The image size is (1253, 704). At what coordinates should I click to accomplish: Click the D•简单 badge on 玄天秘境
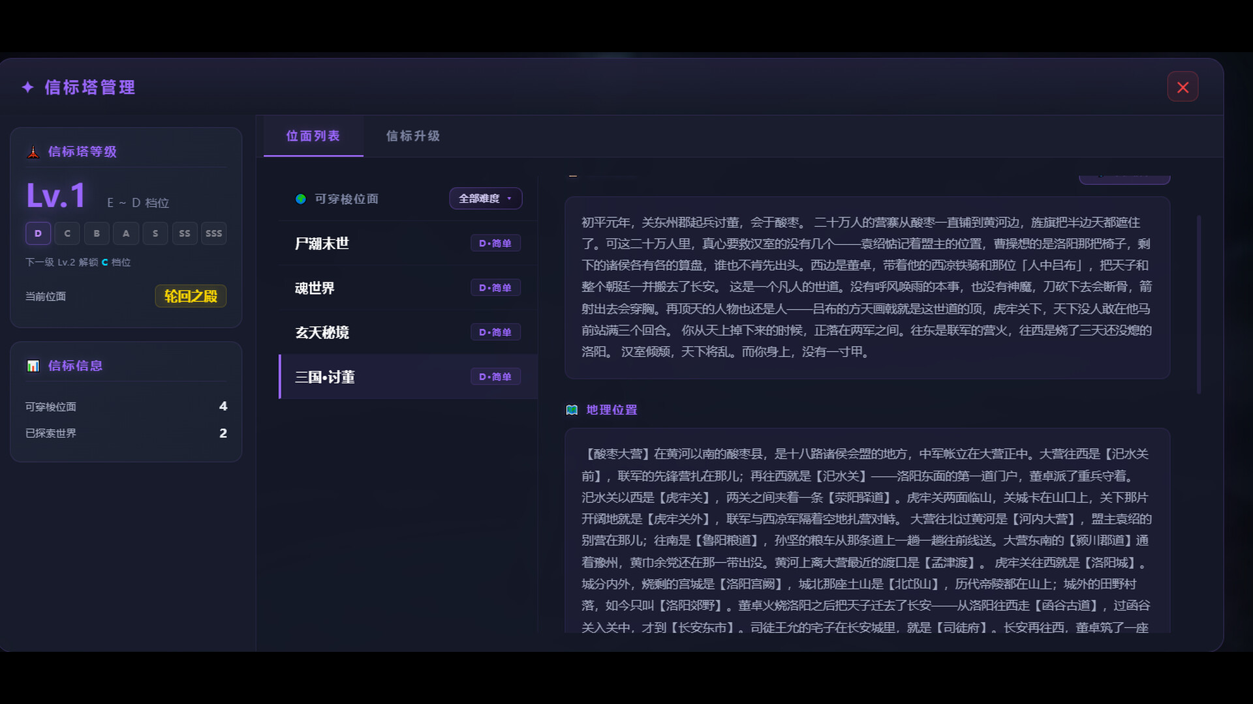[495, 332]
